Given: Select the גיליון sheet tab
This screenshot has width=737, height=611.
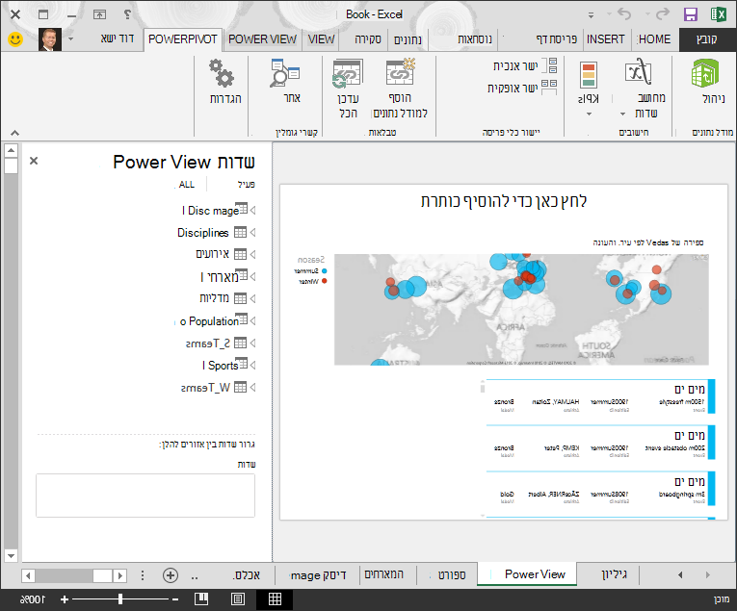Looking at the screenshot, I should click(x=614, y=574).
